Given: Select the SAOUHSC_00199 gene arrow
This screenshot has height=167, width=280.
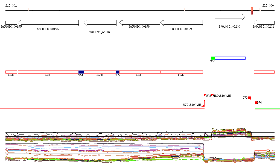Looking at the screenshot, I should click(181, 22).
